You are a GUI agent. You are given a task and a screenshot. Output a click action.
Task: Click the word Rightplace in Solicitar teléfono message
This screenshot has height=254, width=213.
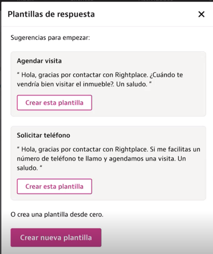[131, 149]
